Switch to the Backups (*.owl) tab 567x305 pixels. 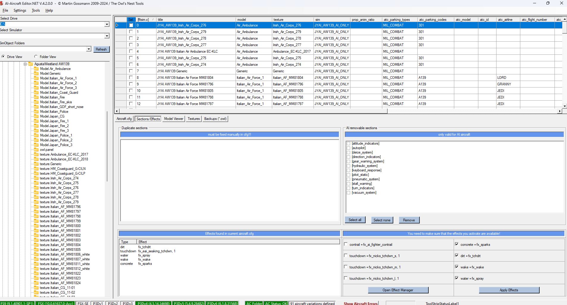(215, 119)
